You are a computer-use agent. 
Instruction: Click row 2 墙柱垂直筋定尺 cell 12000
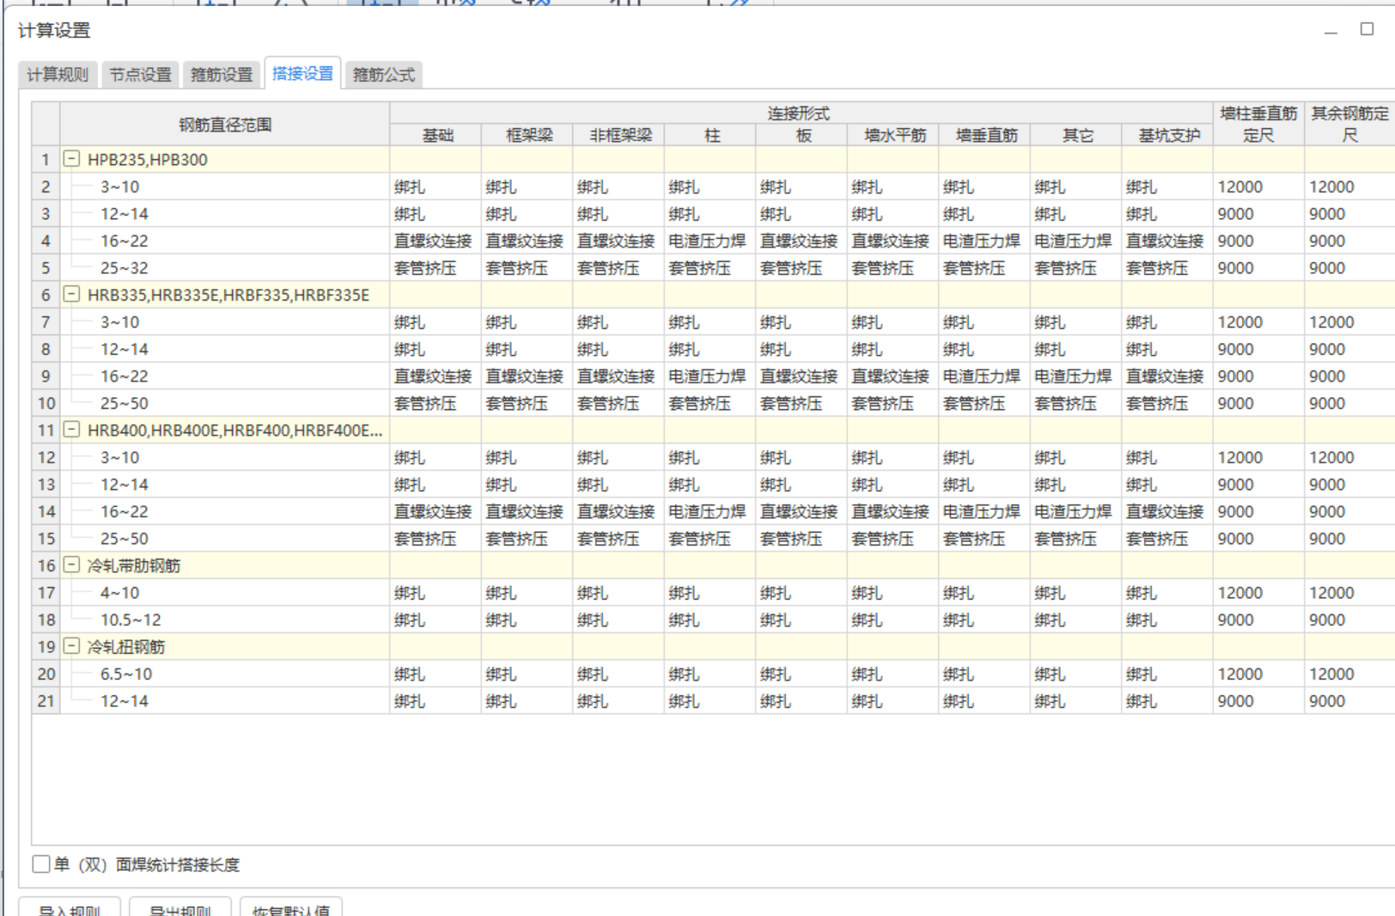(x=1259, y=186)
